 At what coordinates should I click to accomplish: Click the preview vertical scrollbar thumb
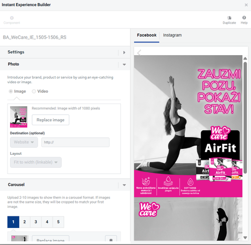(245, 118)
